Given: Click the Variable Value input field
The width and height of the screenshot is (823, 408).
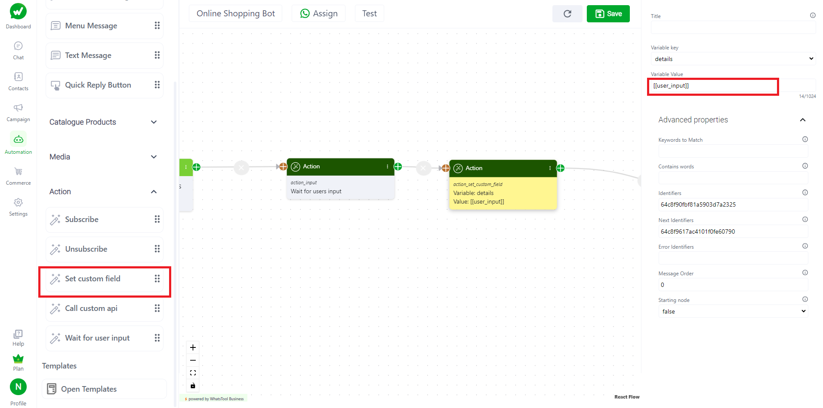Looking at the screenshot, I should pos(733,86).
